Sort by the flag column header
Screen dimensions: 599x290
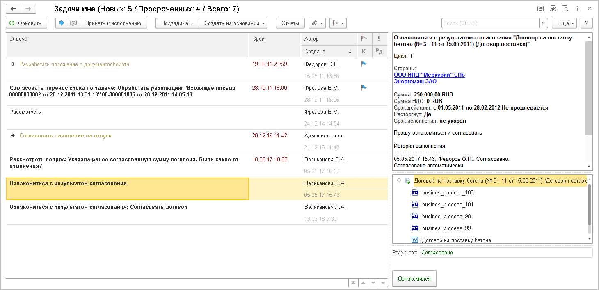click(x=364, y=39)
